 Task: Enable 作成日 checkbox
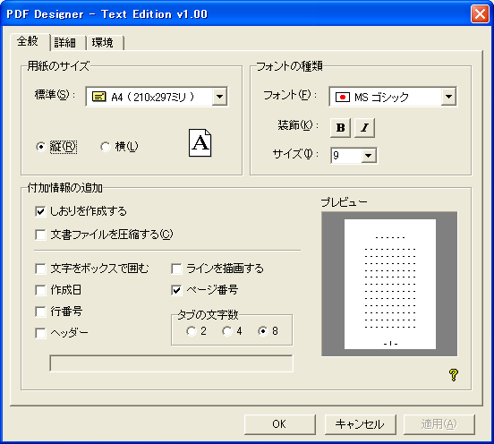coord(40,290)
